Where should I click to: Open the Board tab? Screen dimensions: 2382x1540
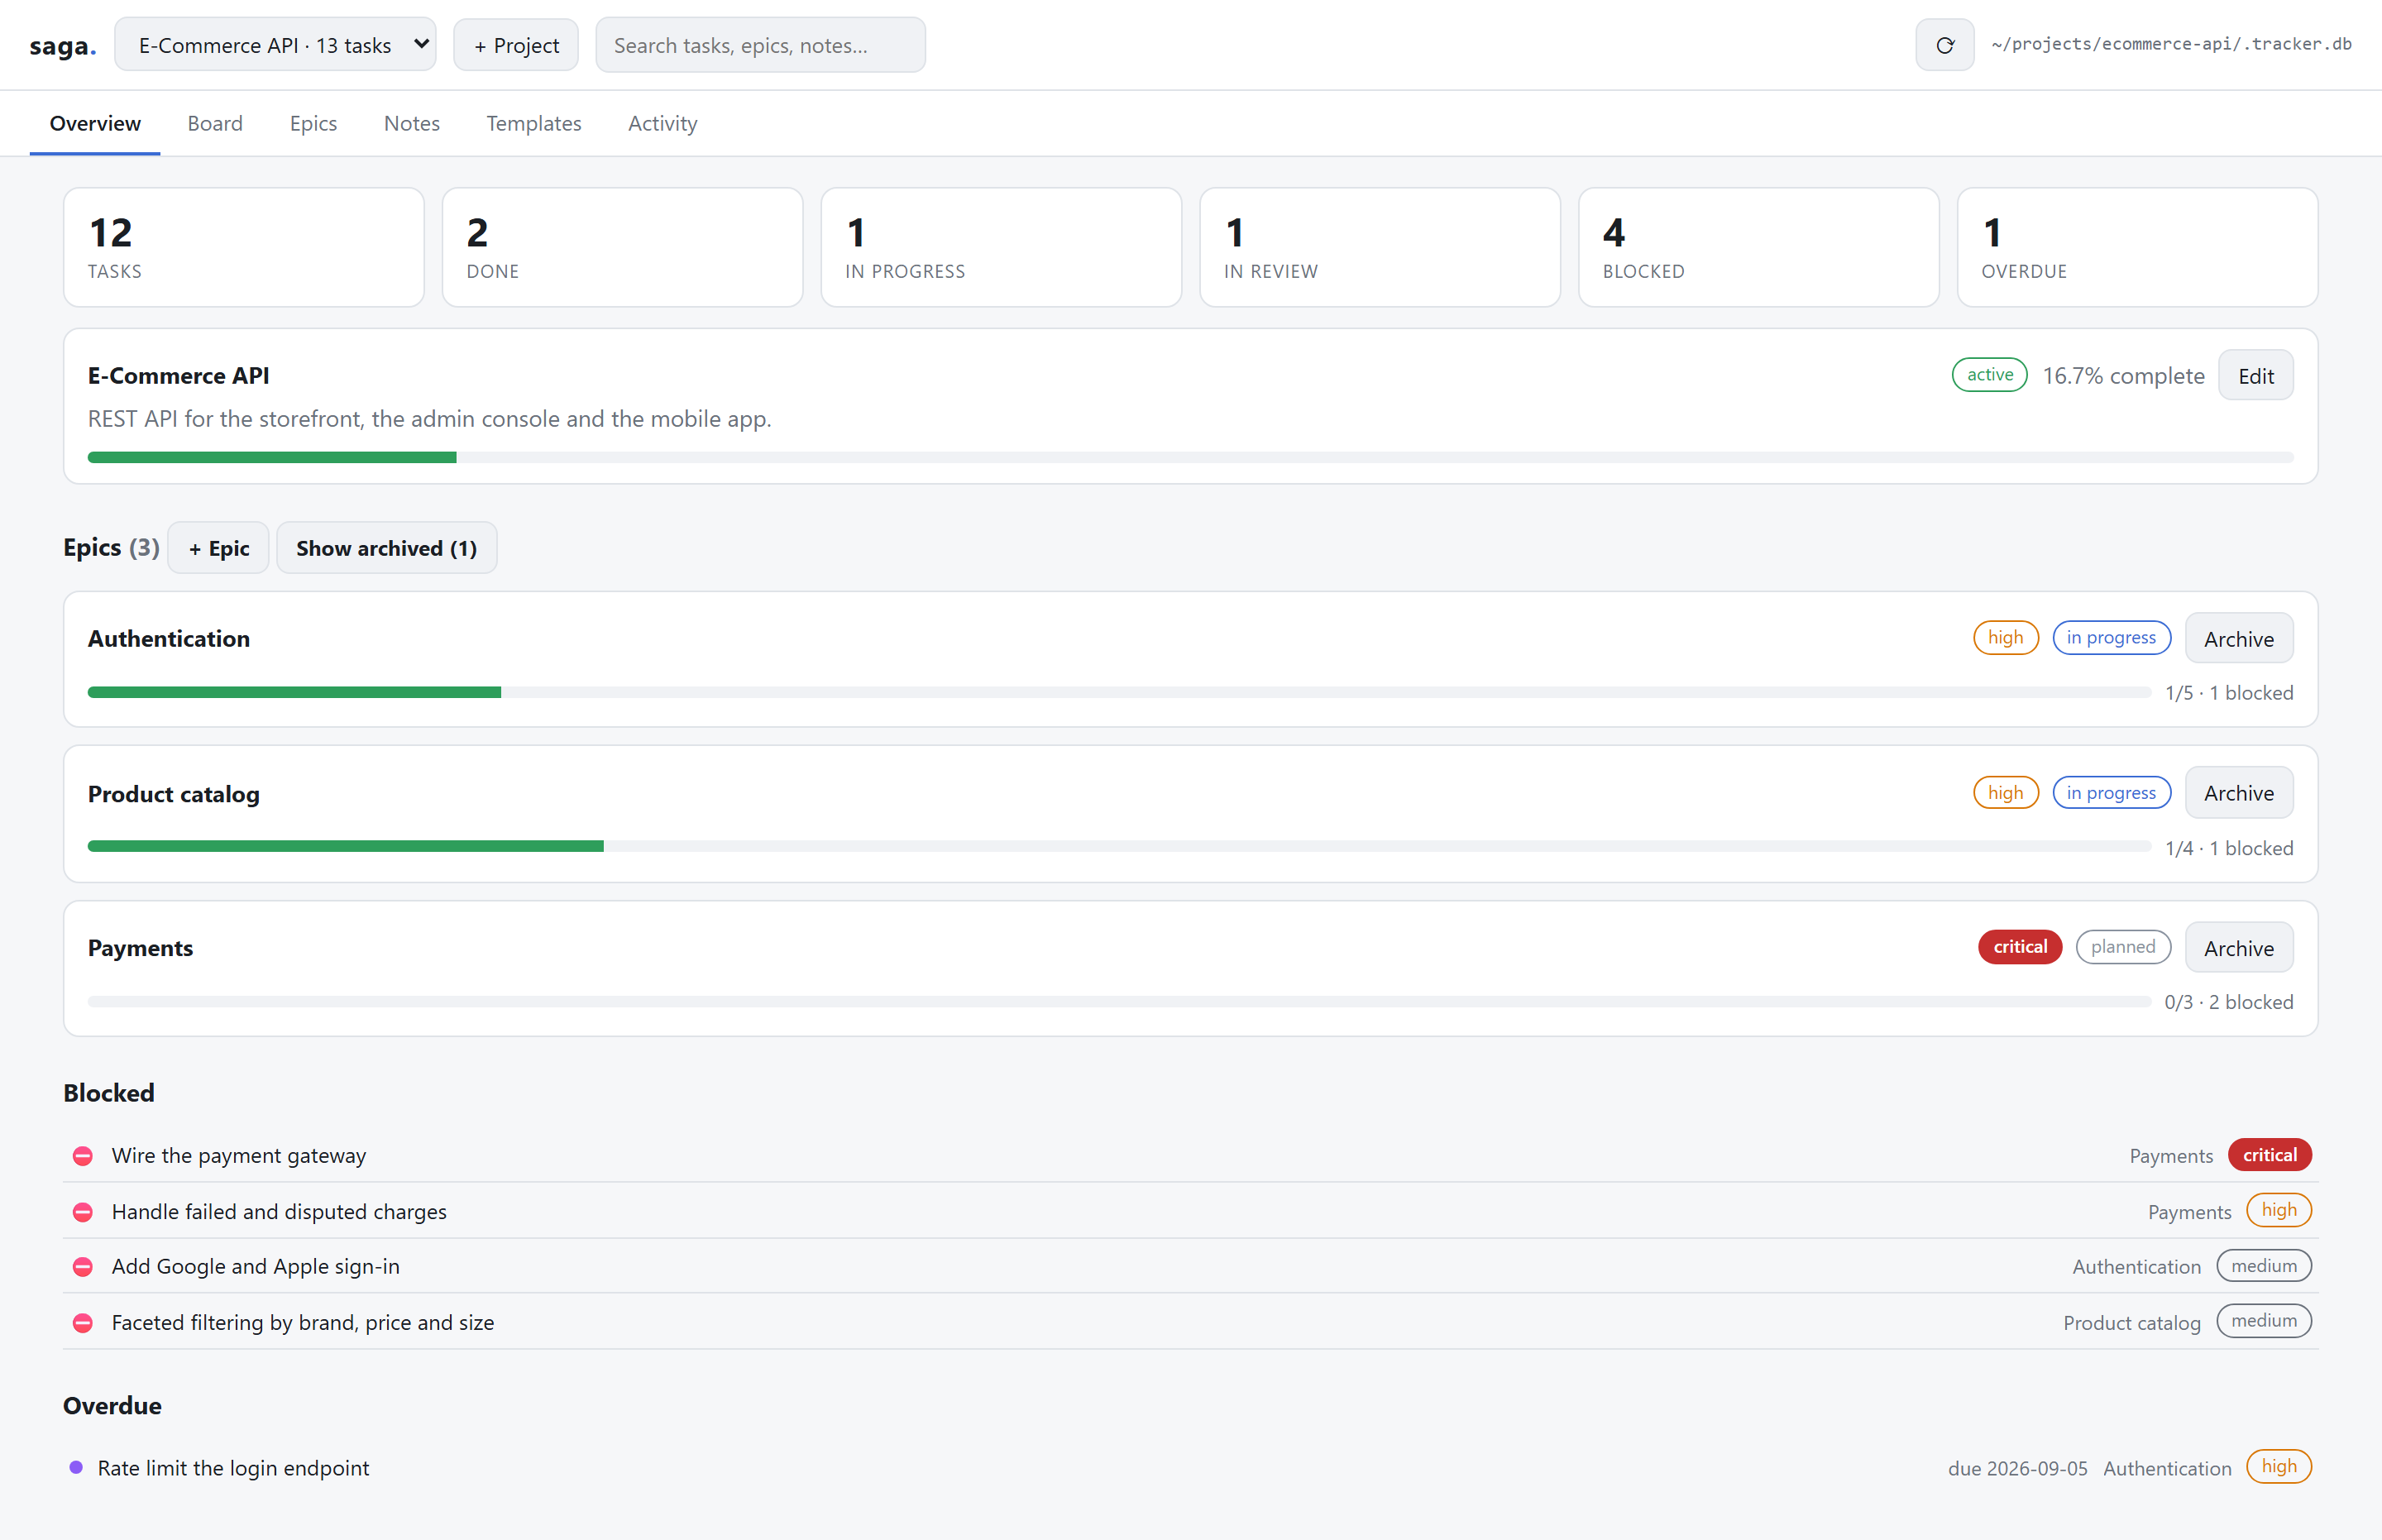pyautogui.click(x=215, y=123)
